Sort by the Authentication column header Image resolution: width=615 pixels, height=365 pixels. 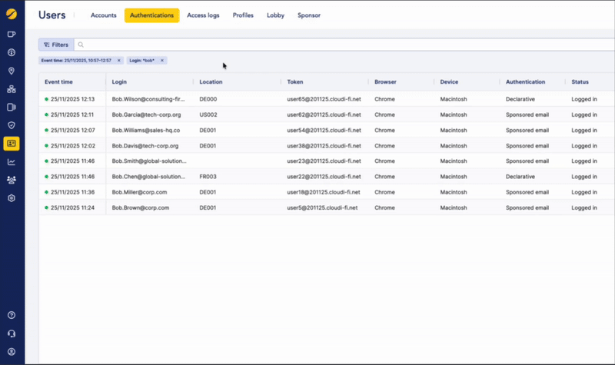tap(526, 82)
